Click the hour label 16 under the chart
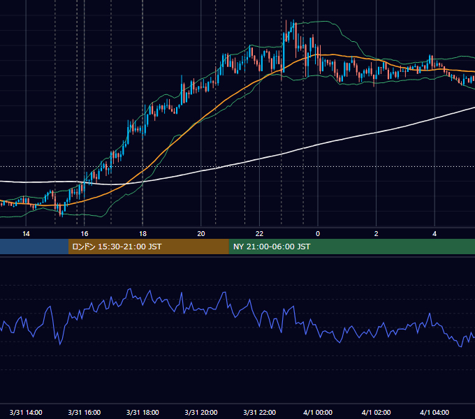The image size is (475, 419). click(85, 233)
